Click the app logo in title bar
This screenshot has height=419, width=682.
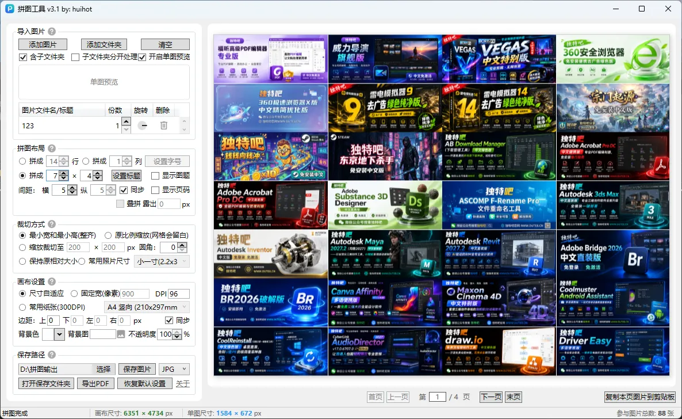coord(9,9)
